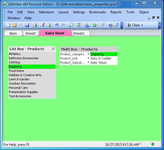This screenshot has height=150, width=164.
Task: Click the Notes pencil icon
Action: (103, 25)
